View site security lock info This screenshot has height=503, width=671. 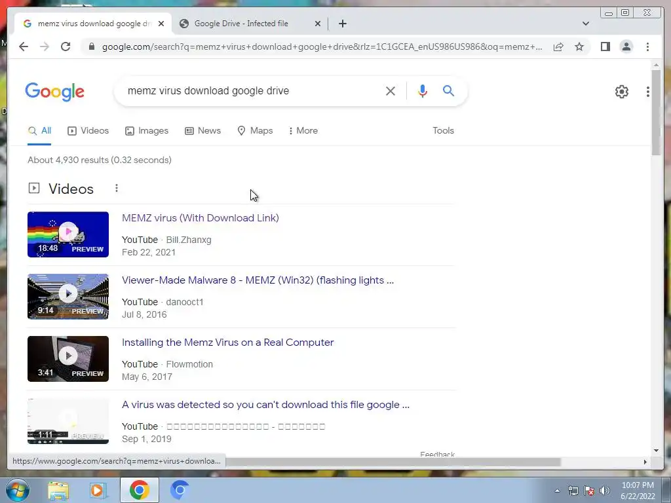point(91,47)
